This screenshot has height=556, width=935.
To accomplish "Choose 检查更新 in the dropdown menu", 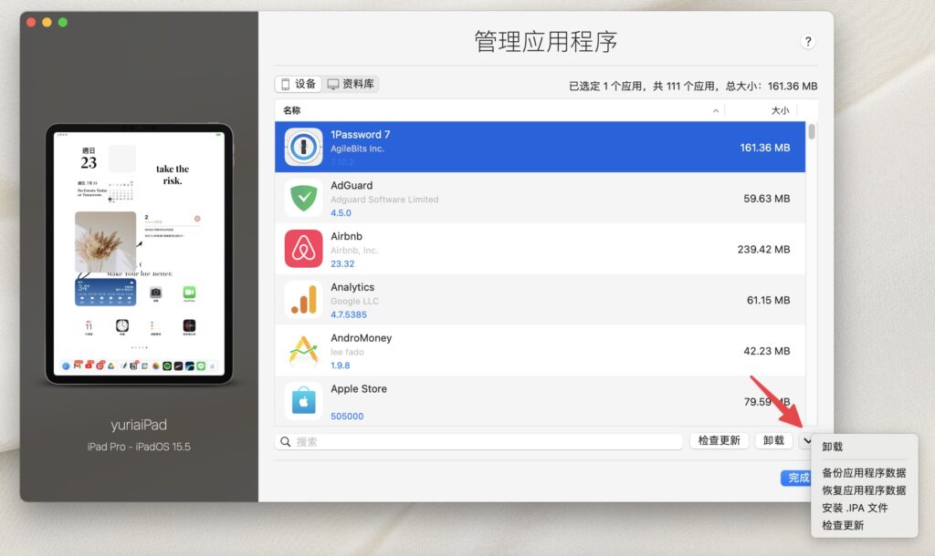I will pyautogui.click(x=843, y=525).
